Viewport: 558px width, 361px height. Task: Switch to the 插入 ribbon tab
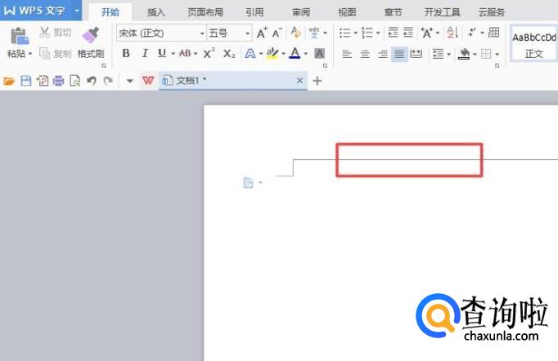[155, 12]
